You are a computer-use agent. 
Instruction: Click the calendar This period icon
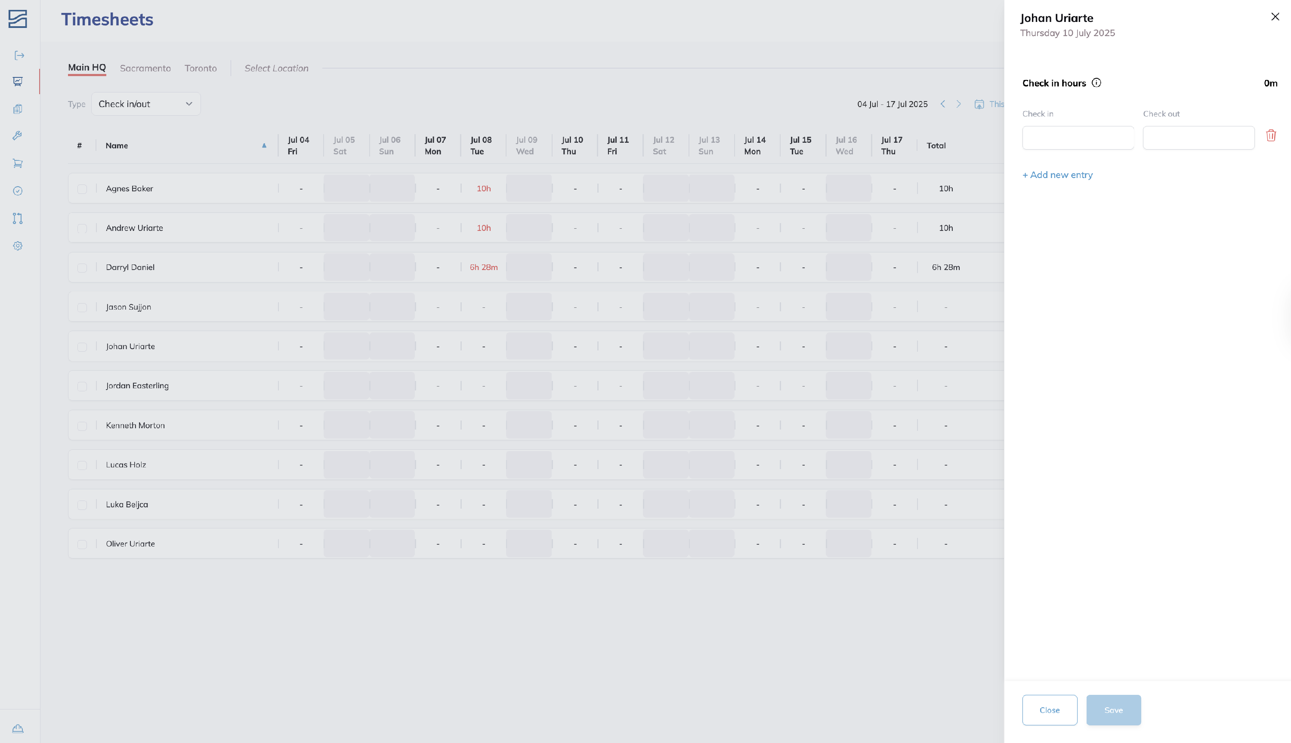(979, 104)
